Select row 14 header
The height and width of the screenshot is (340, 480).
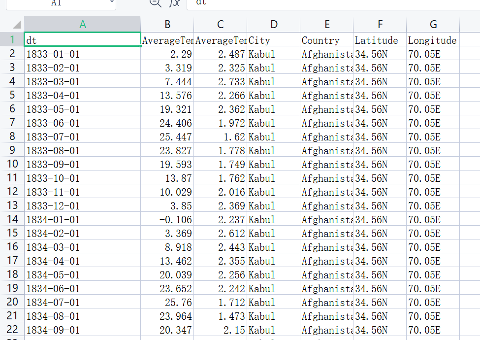coord(12,219)
